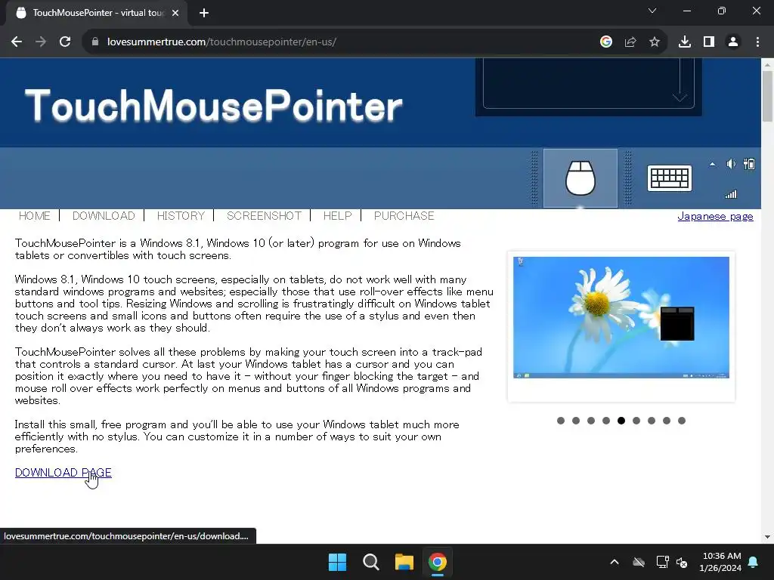Viewport: 774px width, 580px height.
Task: Open the HOME menu item
Action: coord(35,216)
